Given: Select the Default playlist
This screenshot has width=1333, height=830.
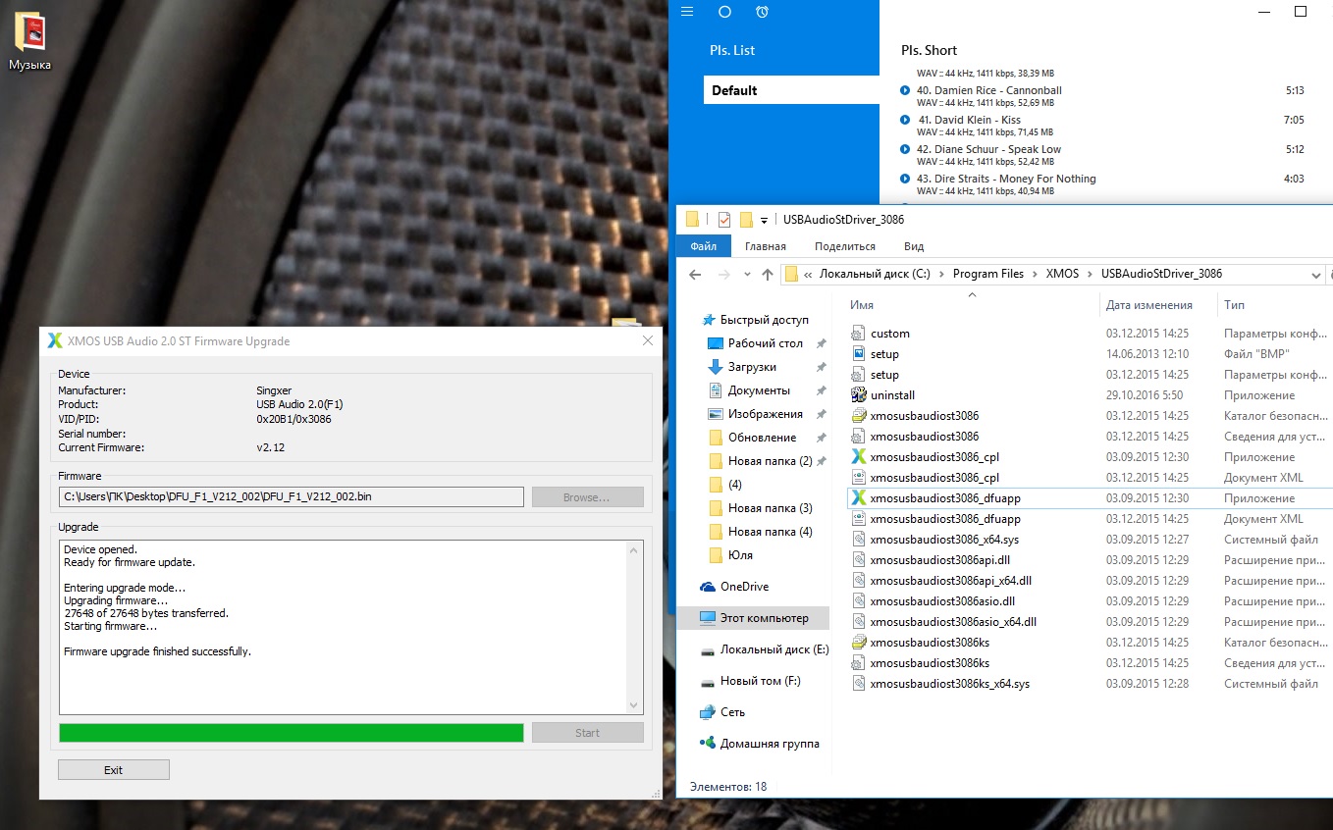Looking at the screenshot, I should pos(791,90).
